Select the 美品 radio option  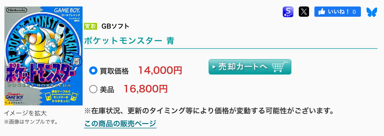[x=93, y=89]
